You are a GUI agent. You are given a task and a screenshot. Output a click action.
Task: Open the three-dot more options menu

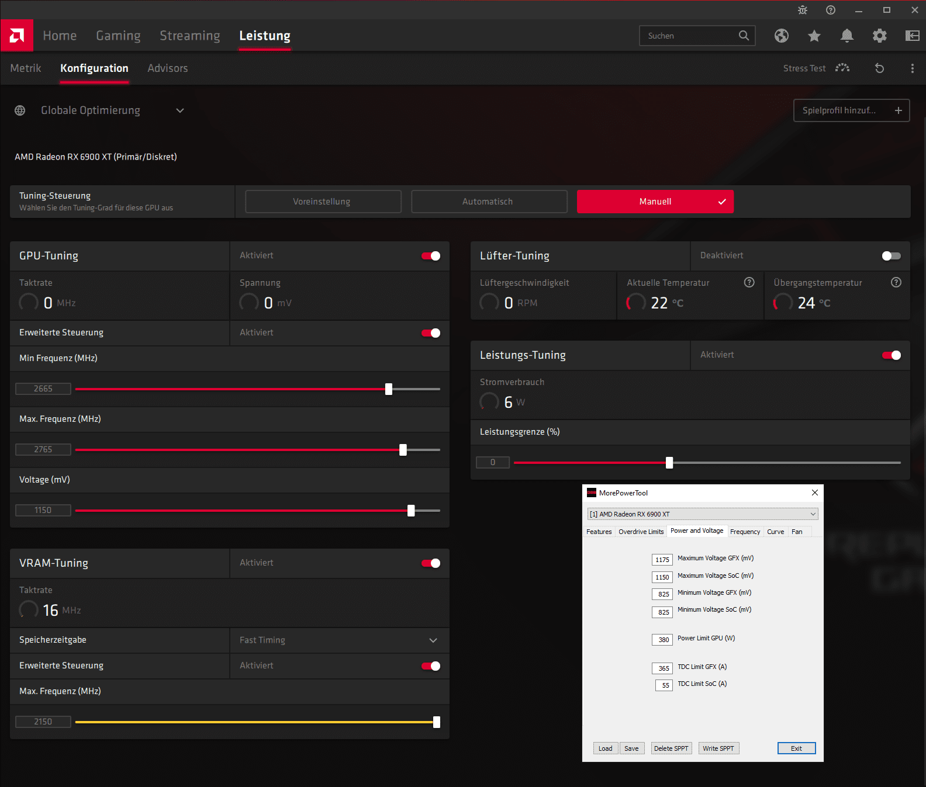coord(912,68)
